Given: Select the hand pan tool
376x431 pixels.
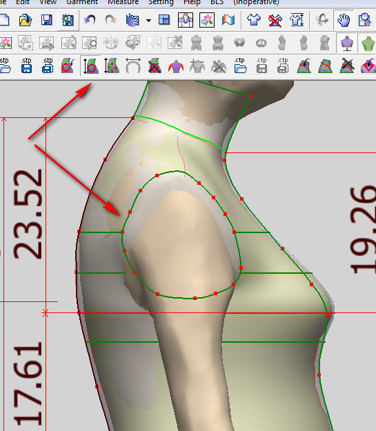Looking at the screenshot, I should pyautogui.click(x=344, y=20).
